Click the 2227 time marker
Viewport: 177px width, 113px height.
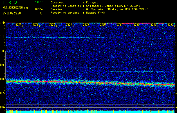(120, 25)
